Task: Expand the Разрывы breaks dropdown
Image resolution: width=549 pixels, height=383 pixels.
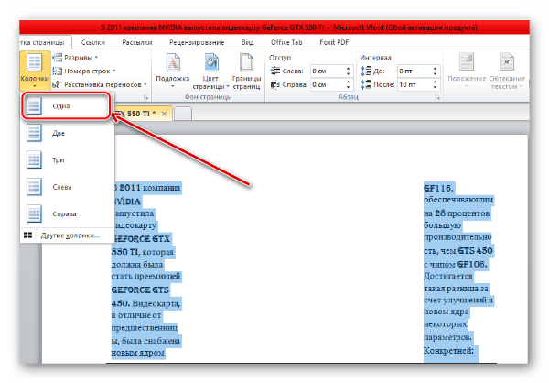Action: click(x=82, y=58)
